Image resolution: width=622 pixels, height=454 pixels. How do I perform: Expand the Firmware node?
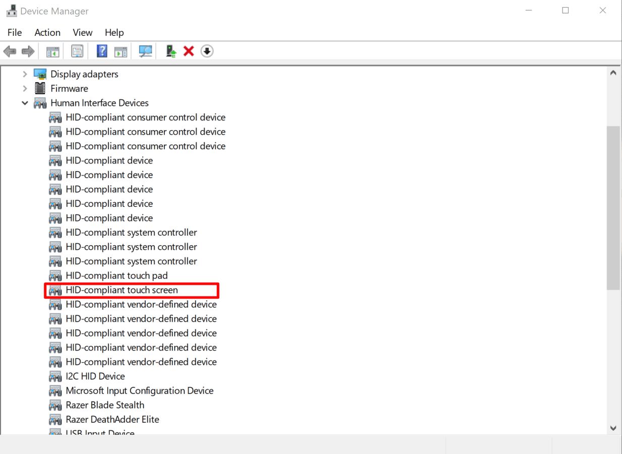(x=25, y=88)
